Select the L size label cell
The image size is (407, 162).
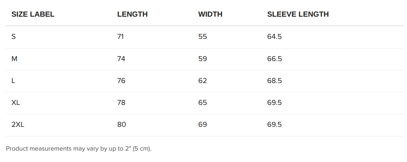[x=13, y=81]
